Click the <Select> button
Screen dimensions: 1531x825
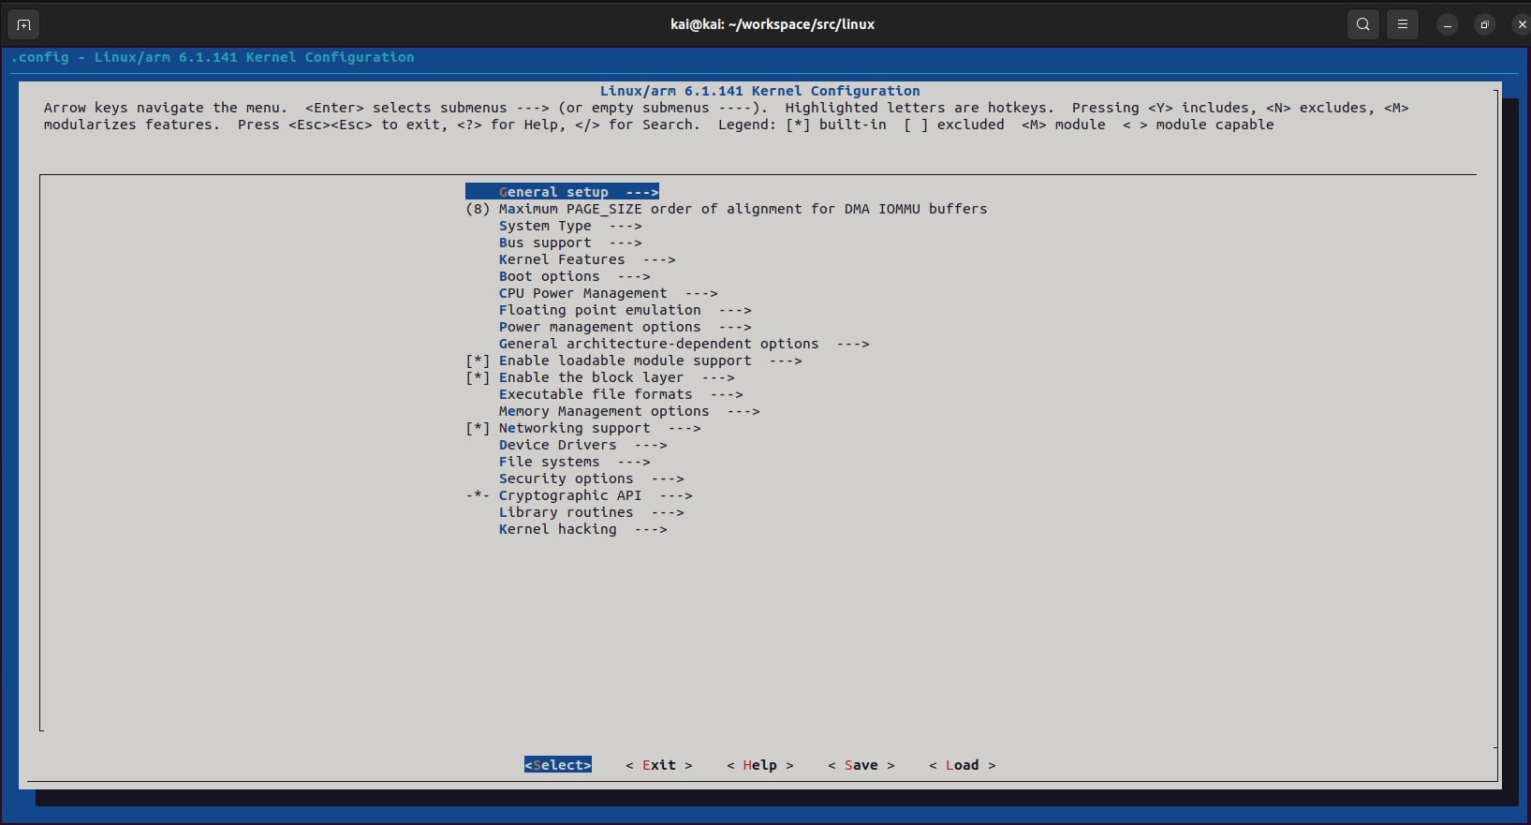tap(558, 765)
